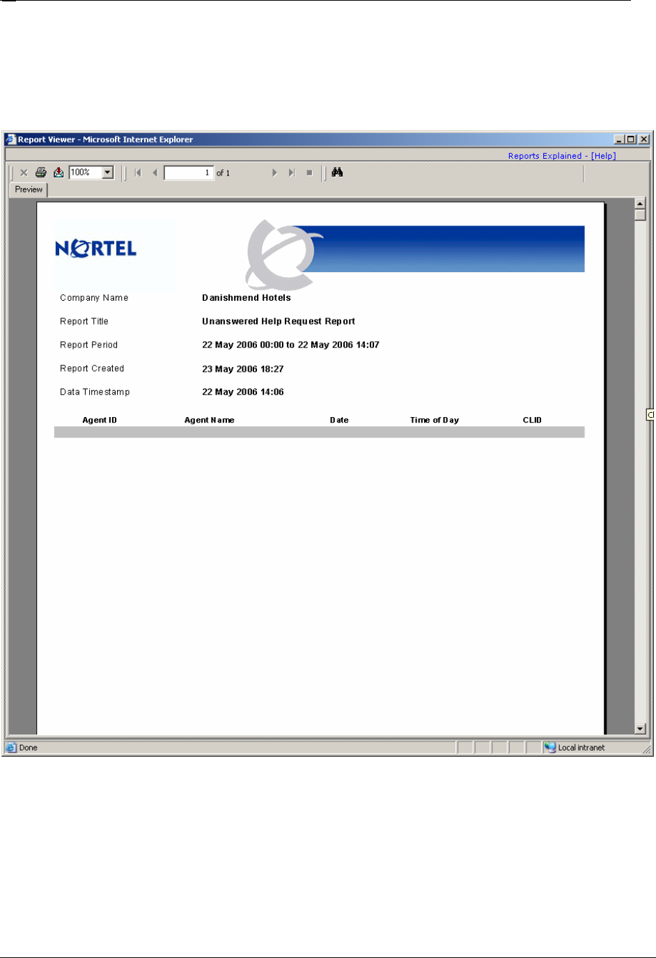Search text using the binoculars icon
Image resolution: width=656 pixels, height=958 pixels.
(x=337, y=172)
